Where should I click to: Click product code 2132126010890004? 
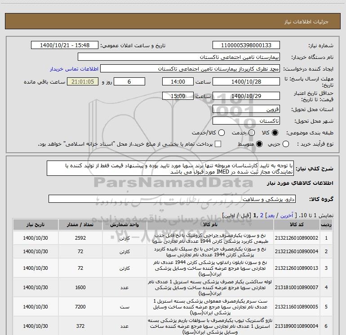297,251
